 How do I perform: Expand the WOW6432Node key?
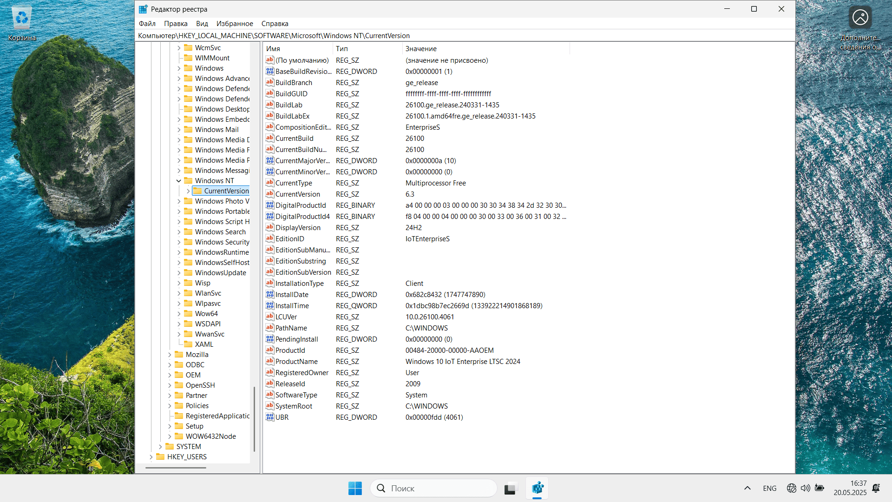[x=170, y=436]
